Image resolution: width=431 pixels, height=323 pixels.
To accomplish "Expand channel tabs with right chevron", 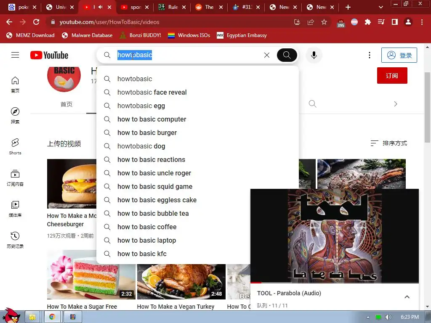I will (x=396, y=104).
